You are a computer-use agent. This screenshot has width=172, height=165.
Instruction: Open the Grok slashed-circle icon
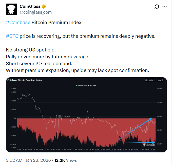pyautogui.click(x=157, y=7)
